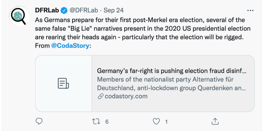The image size is (262, 131).
Task: Visit the @CodaStory mention
Action: (71, 46)
